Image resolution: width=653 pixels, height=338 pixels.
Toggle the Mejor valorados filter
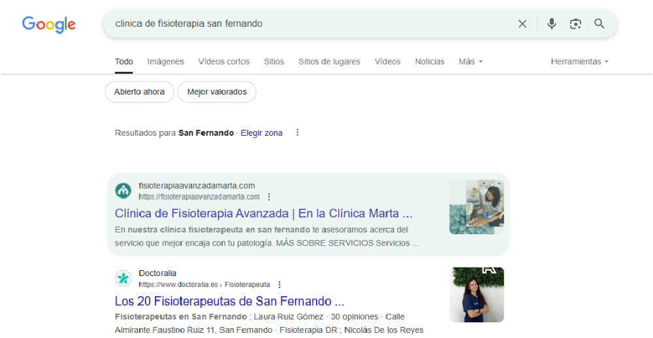[217, 92]
